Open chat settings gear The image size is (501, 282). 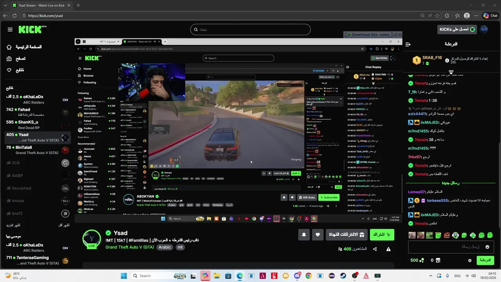point(470,260)
